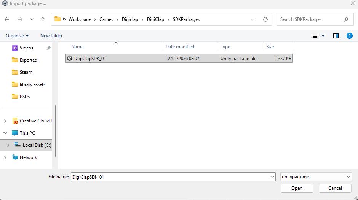The width and height of the screenshot is (358, 200).
Task: Click the Open button
Action: click(x=297, y=188)
